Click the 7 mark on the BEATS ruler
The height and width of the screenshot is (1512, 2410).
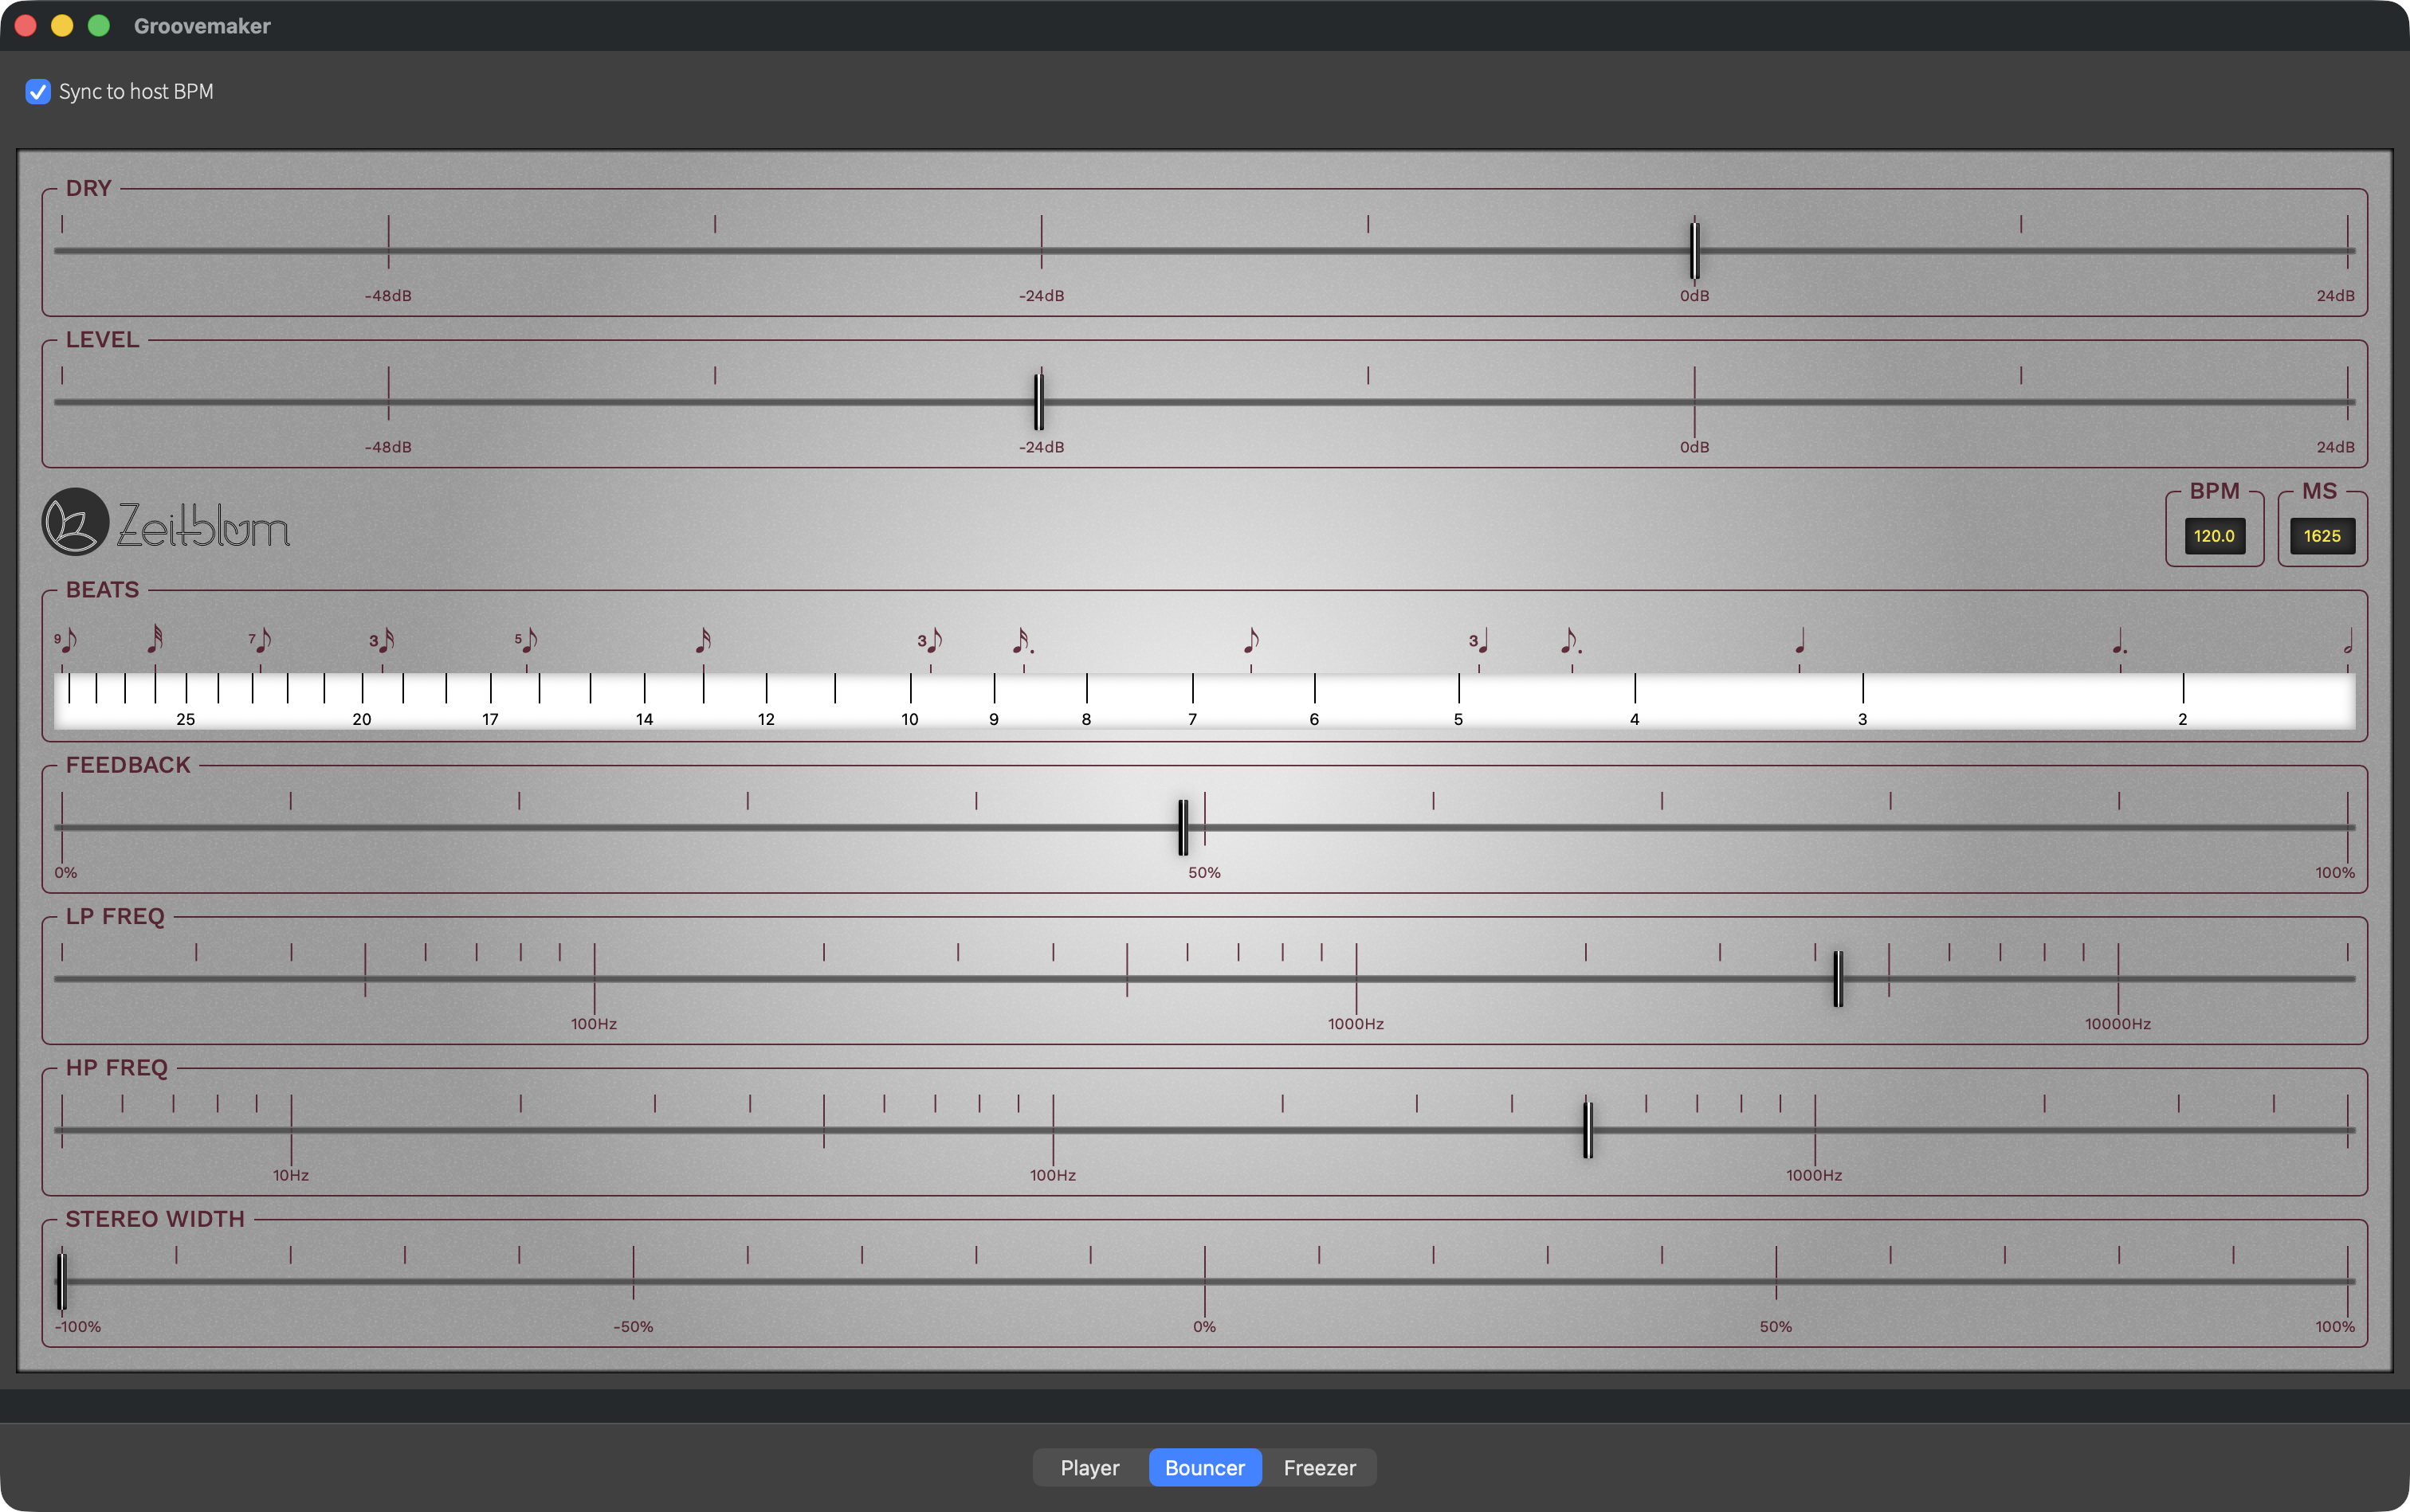click(x=1192, y=719)
